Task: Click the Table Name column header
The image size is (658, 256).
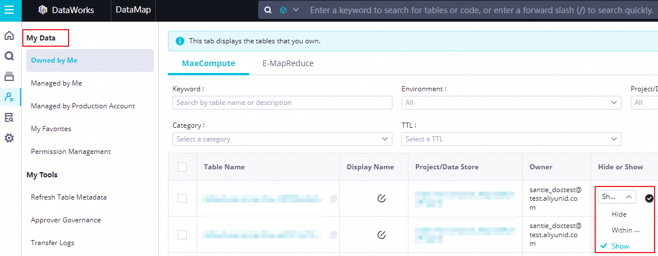Action: point(224,167)
